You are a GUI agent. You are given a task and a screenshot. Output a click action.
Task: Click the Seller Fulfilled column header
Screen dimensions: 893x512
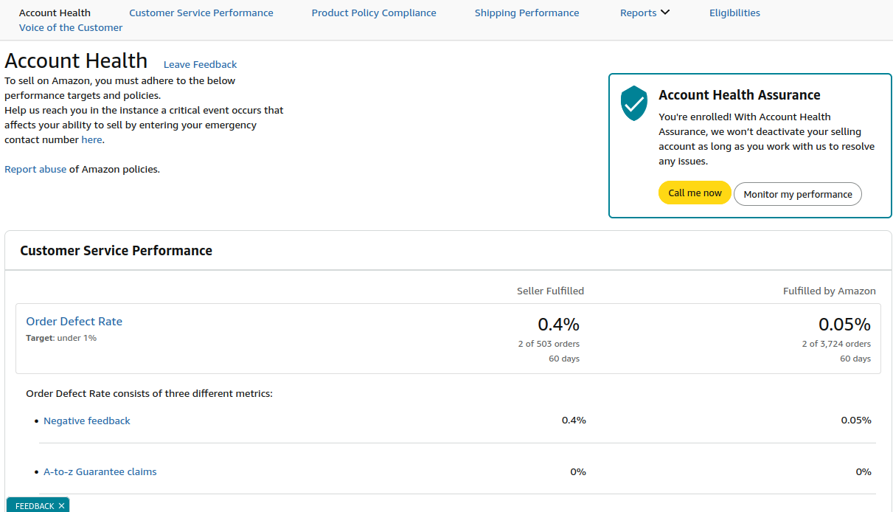[x=551, y=291]
